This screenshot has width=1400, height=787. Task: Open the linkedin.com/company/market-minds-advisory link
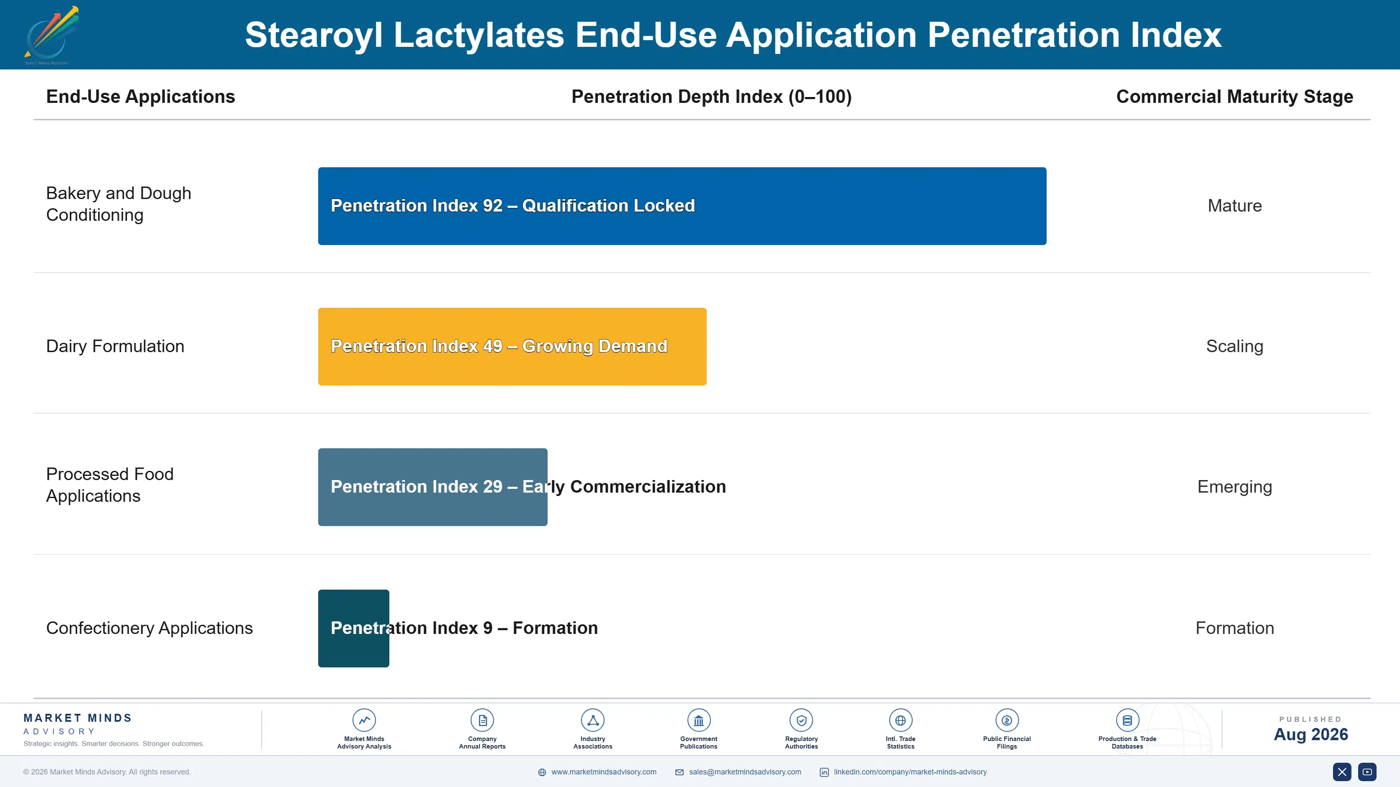910,772
